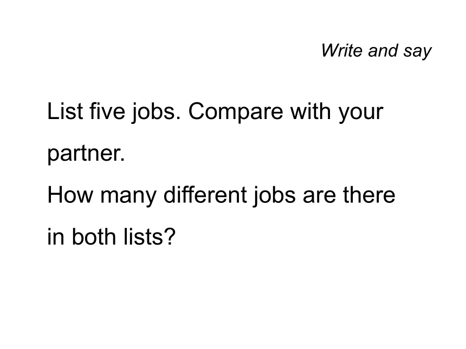Click the word 'different'
This screenshot has width=466, height=349.
(205, 195)
